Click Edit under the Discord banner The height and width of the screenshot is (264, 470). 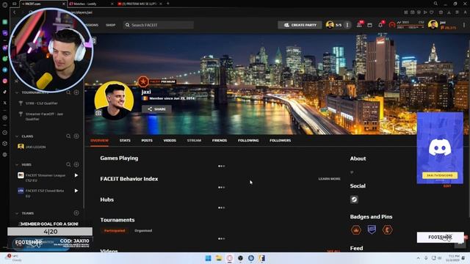[447, 186]
